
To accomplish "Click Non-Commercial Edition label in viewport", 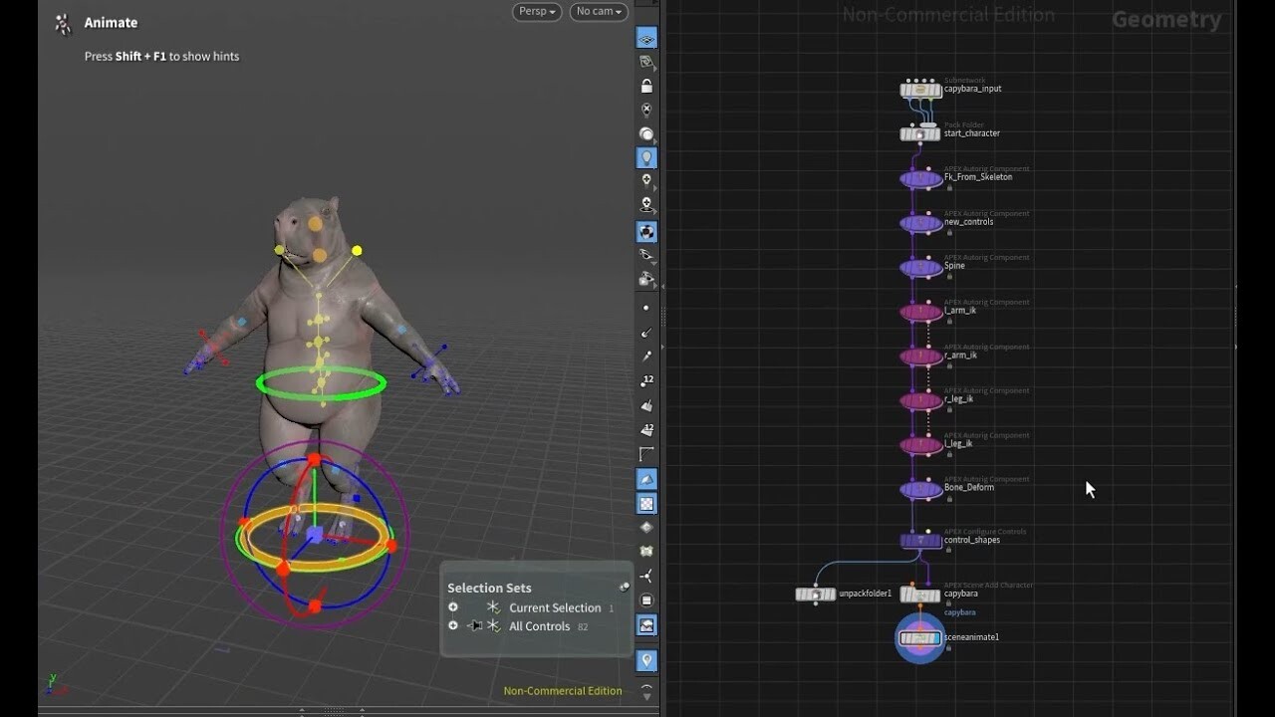I will [x=563, y=690].
